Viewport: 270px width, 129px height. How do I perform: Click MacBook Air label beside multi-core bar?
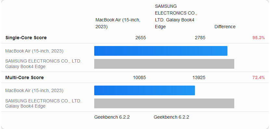point(34,90)
